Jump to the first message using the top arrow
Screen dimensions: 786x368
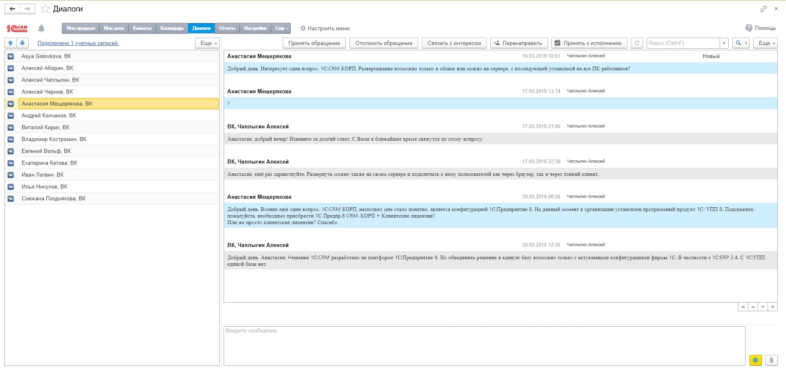743,307
